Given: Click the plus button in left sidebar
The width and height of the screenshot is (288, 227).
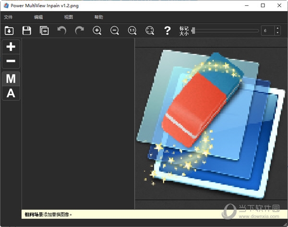Looking at the screenshot, I should coord(11,47).
